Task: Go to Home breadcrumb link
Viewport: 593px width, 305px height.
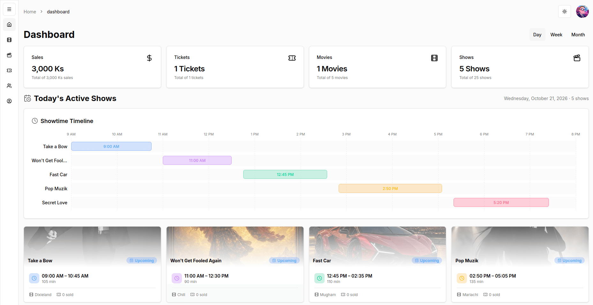Action: (x=30, y=12)
